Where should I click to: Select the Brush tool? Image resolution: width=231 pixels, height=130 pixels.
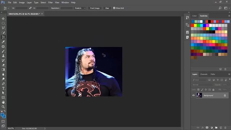point(3,51)
